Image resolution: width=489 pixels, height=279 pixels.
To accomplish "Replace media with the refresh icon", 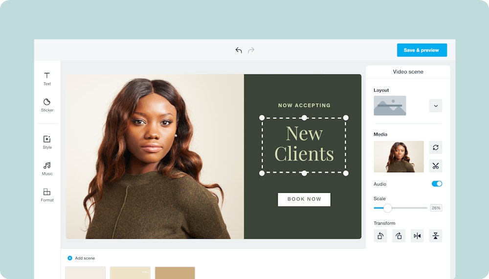I will coord(435,147).
